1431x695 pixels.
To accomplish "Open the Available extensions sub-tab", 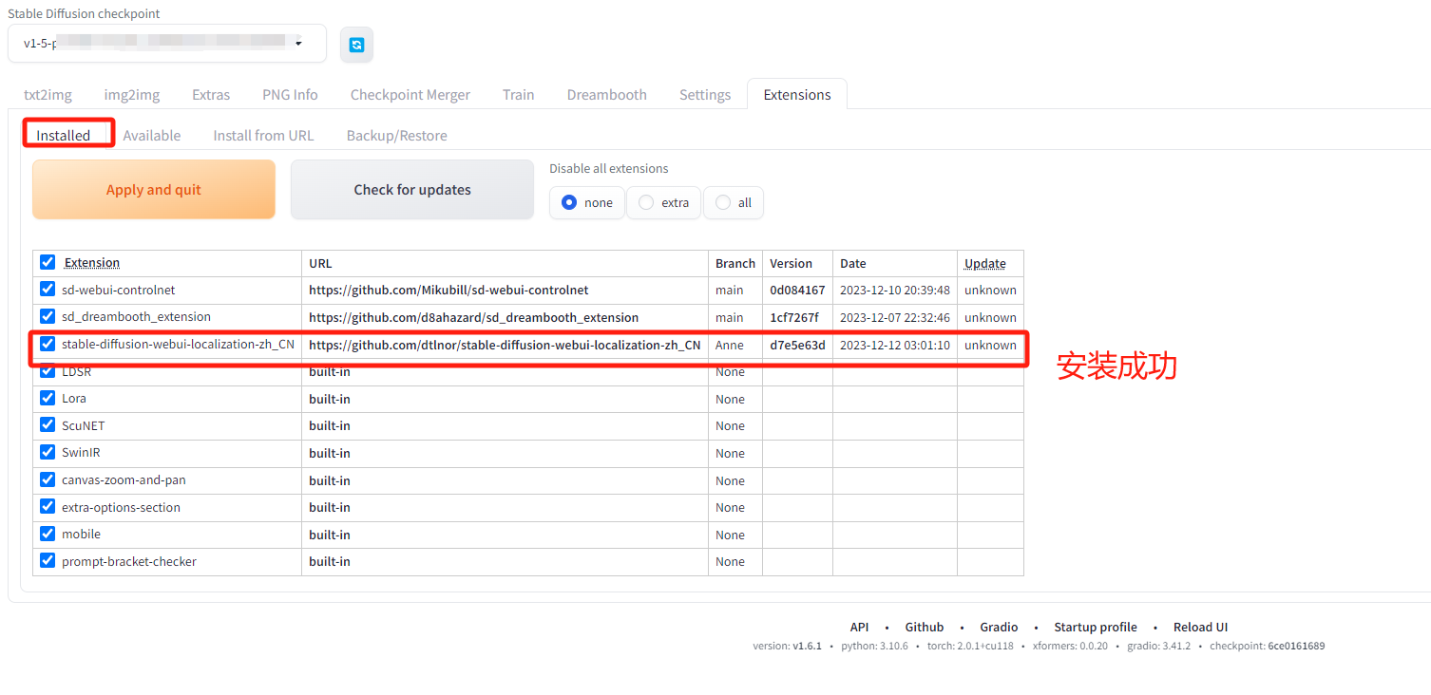I will (x=152, y=135).
